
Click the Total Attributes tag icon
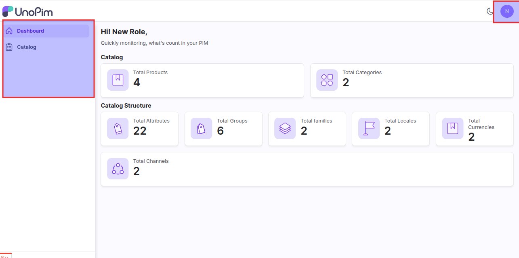point(118,128)
